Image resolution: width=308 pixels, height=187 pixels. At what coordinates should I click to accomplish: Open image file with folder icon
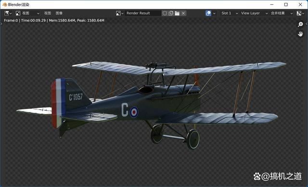click(177, 13)
